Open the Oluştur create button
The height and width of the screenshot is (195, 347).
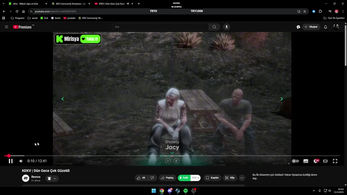(311, 27)
